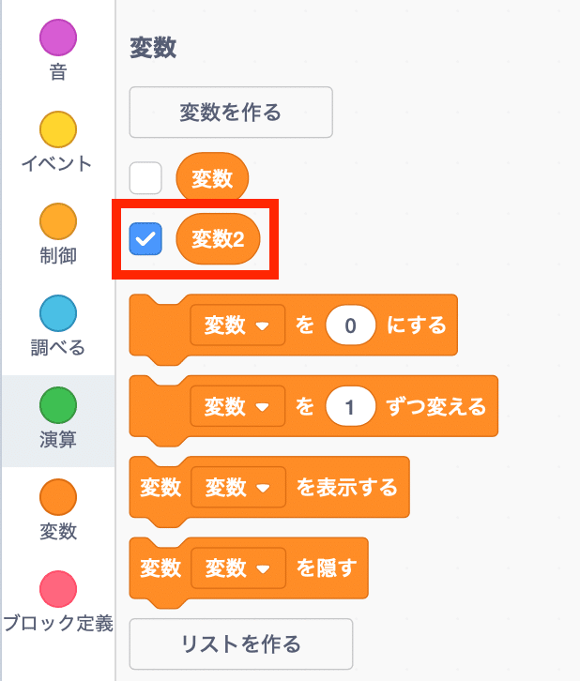This screenshot has width=580, height=681.
Task: Click the 変数を表示する block
Action: 269,488
